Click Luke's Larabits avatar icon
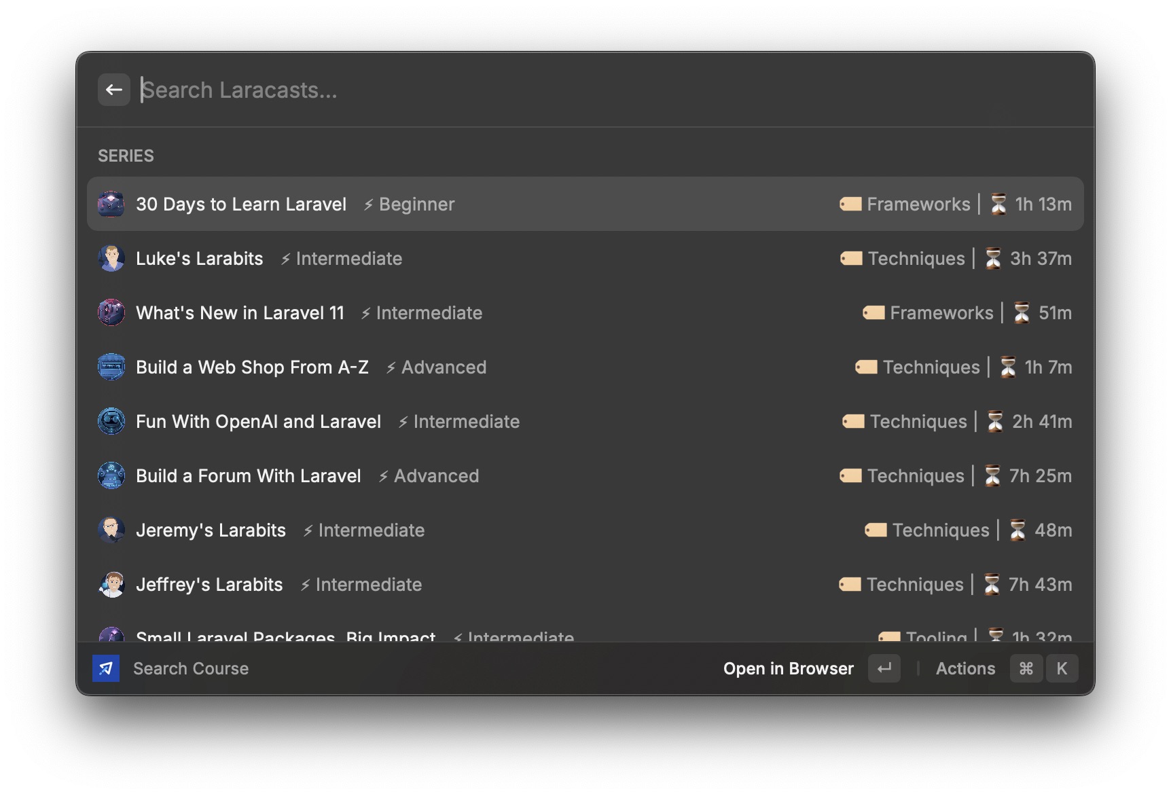 tap(111, 258)
